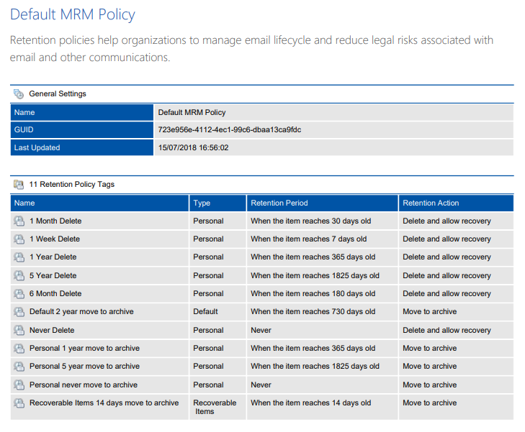
Task: Click the 1 Year Delete tag name
Action: click(53, 257)
